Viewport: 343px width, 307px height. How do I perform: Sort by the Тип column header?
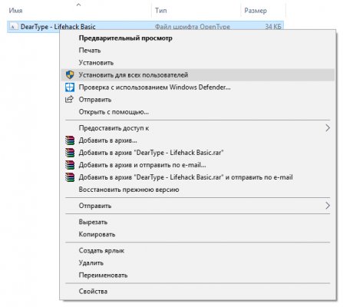click(161, 11)
